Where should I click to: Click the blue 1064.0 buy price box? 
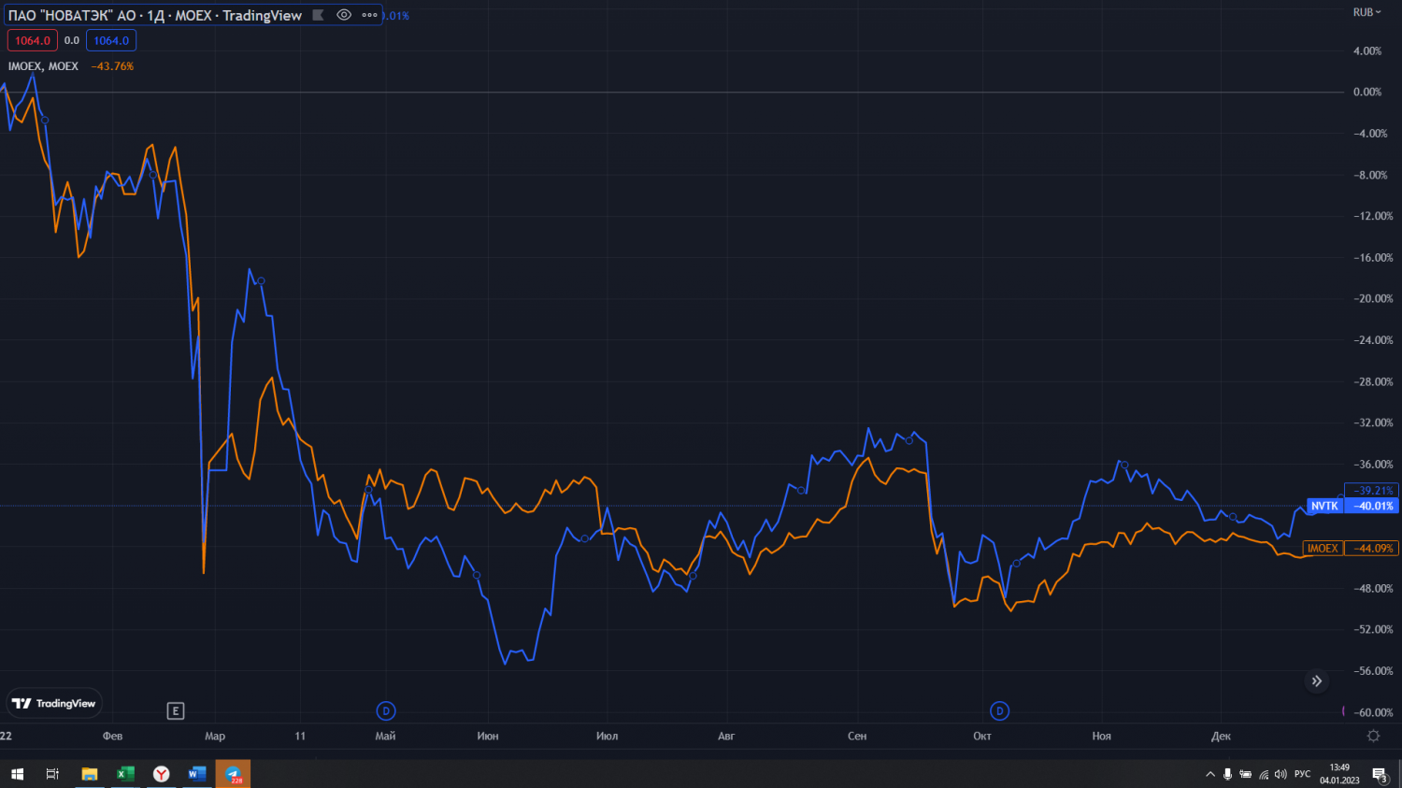point(111,40)
